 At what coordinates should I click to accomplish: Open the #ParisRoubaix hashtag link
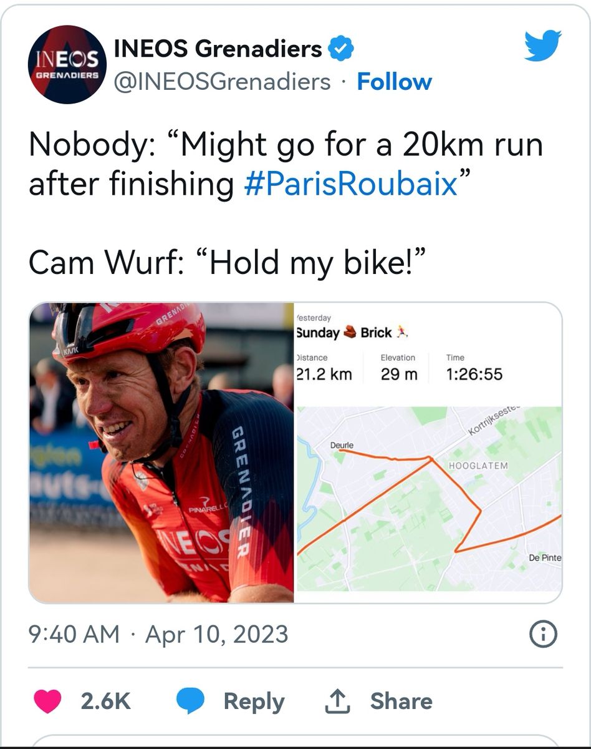(x=351, y=184)
